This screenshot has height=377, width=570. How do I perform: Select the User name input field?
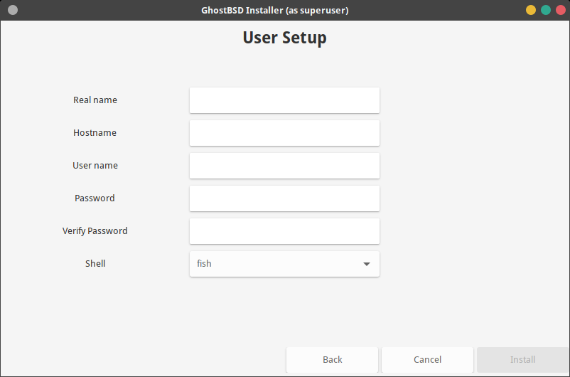point(284,166)
